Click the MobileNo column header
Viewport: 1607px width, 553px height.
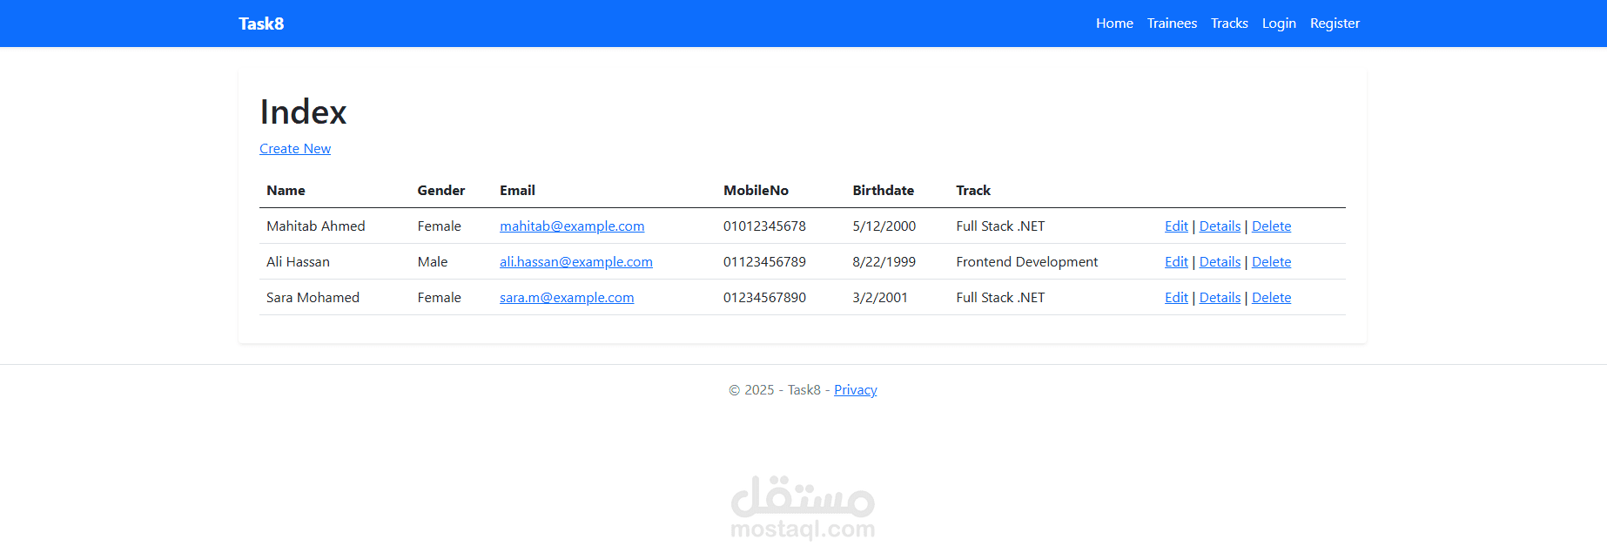pos(756,191)
